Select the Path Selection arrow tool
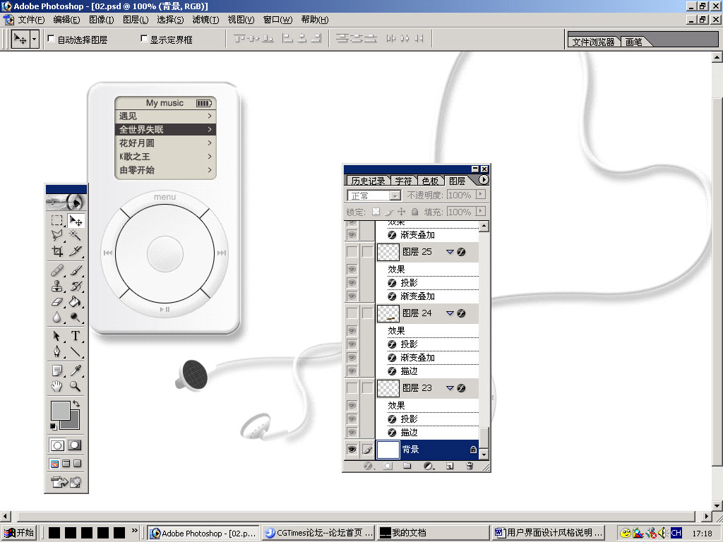The image size is (723, 542). [x=57, y=335]
